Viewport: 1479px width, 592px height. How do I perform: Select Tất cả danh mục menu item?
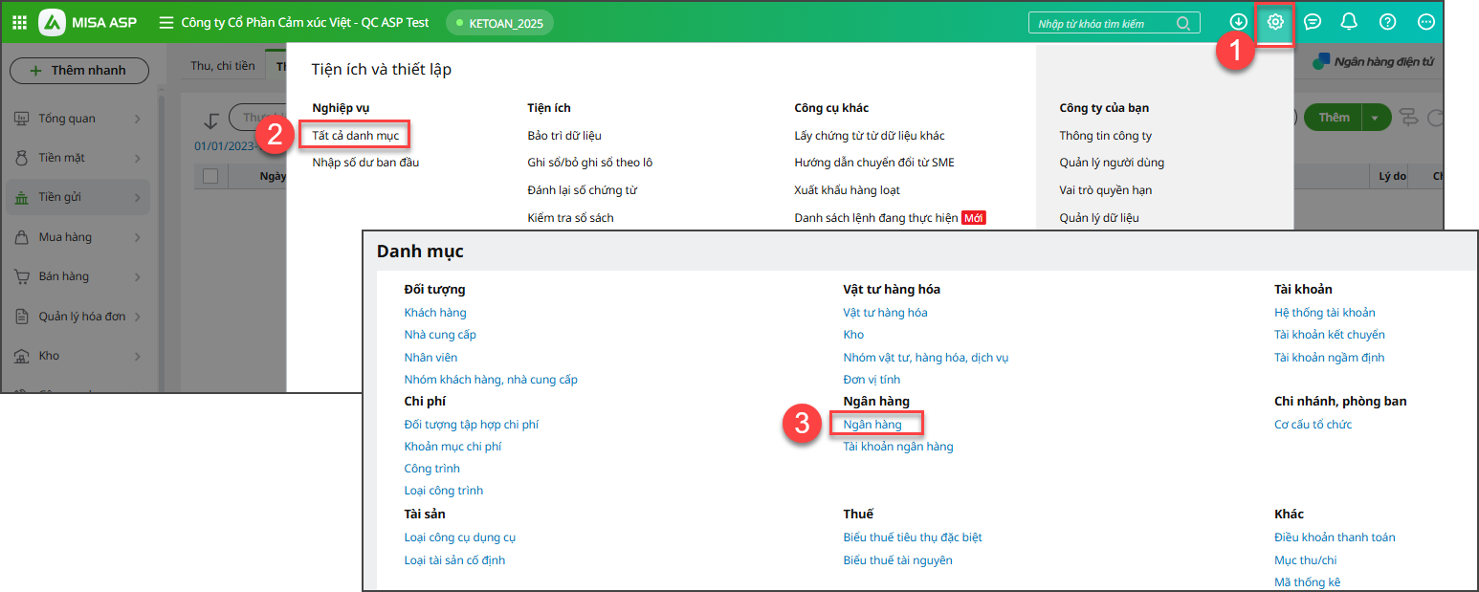pos(355,136)
